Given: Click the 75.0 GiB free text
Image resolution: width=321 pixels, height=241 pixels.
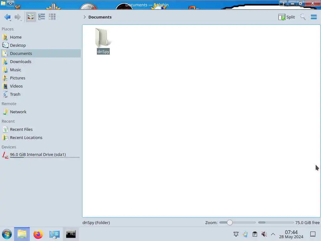Looking at the screenshot, I should click(307, 222).
